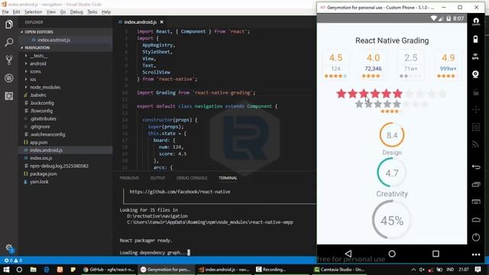This screenshot has width=489, height=275.
Task: Open the File menu
Action: click(5, 12)
